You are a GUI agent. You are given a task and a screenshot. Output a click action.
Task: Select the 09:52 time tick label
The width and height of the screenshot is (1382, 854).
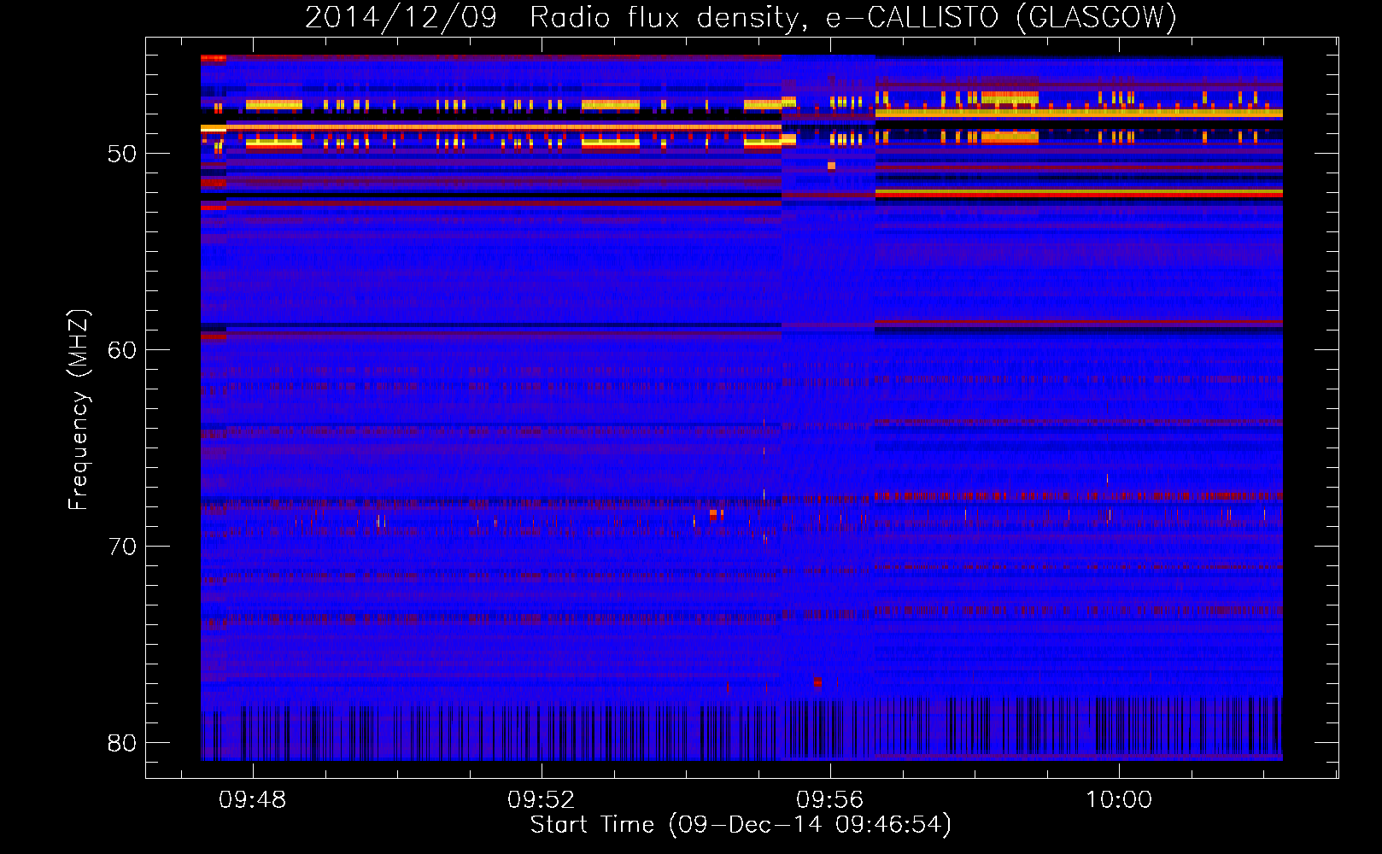[x=542, y=800]
